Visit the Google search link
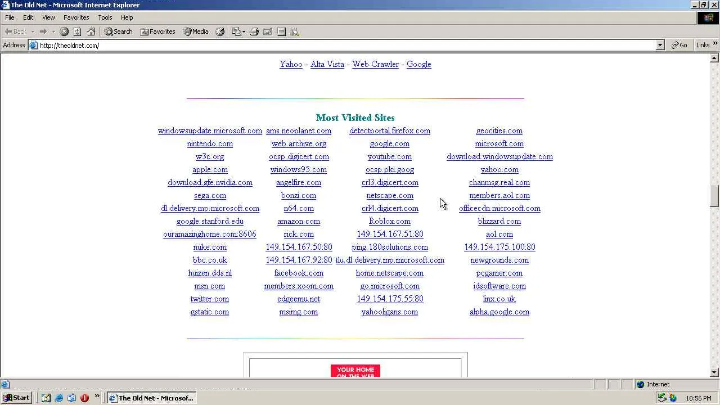720x405 pixels. coord(419,64)
